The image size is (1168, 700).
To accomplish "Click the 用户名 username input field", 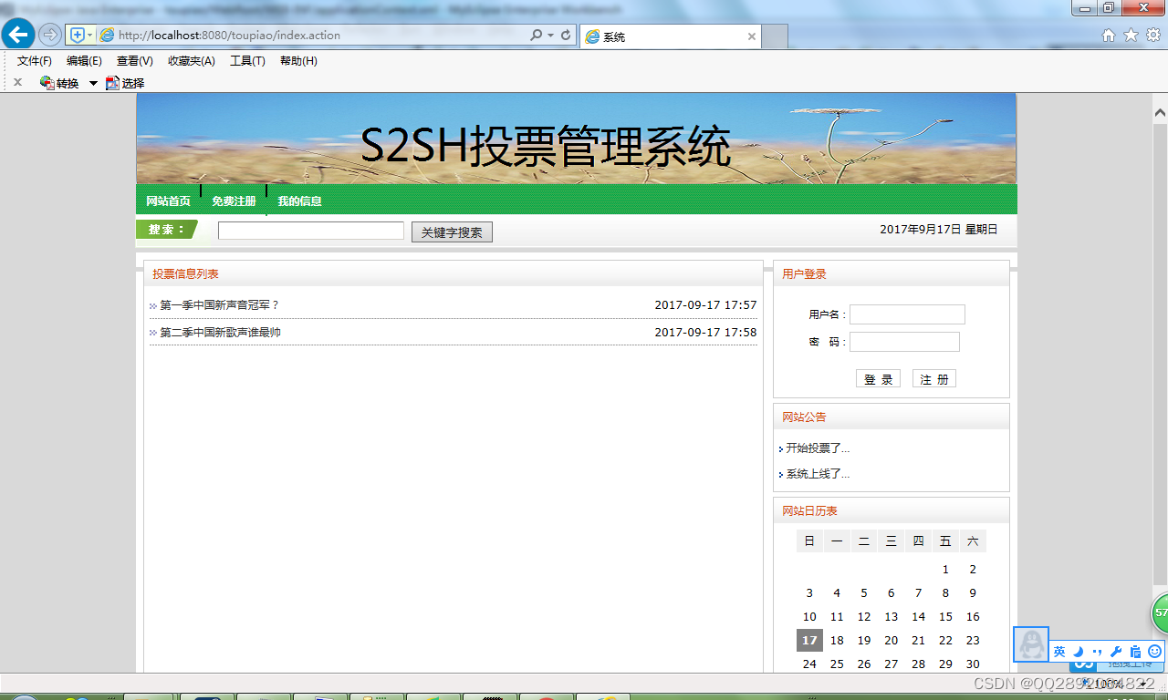I will pyautogui.click(x=906, y=314).
